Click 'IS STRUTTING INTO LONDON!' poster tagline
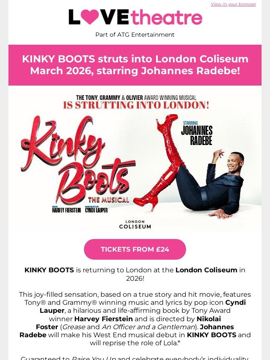 point(136,105)
